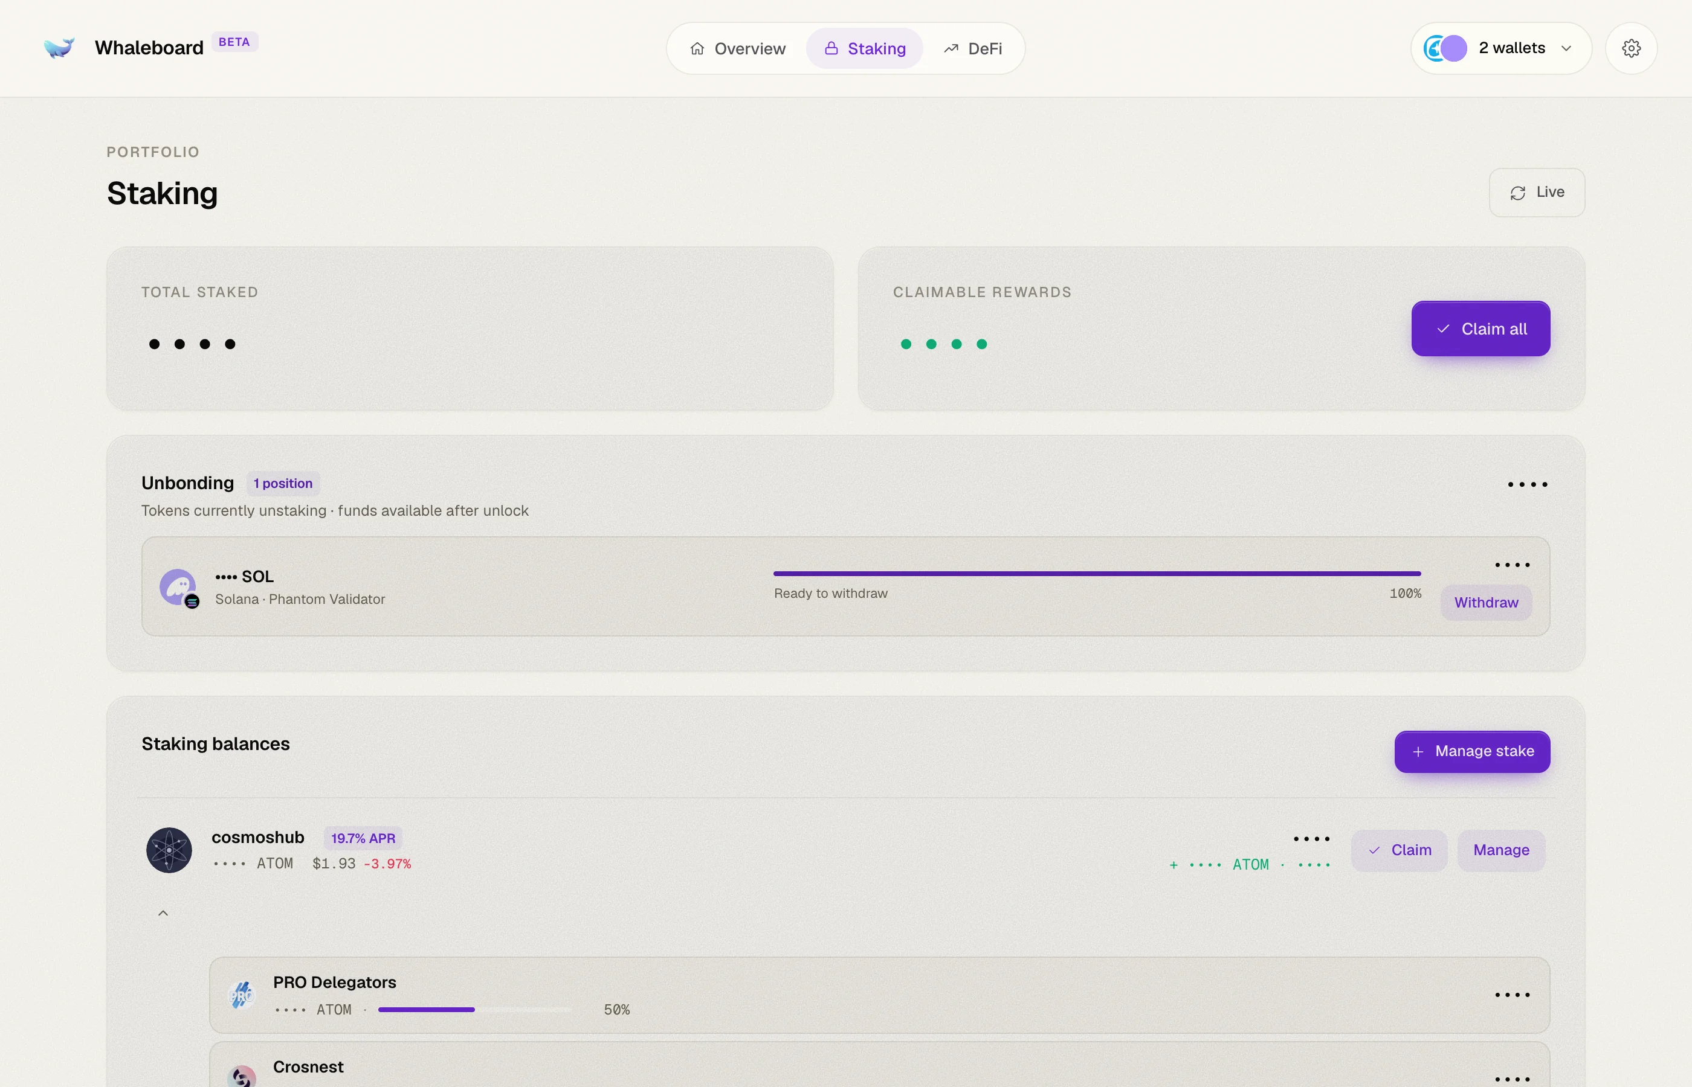Click Claim all rewards button
Image resolution: width=1692 pixels, height=1087 pixels.
(1480, 329)
